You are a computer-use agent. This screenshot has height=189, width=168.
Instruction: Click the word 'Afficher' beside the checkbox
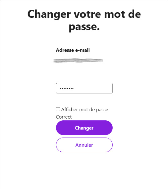69,109
